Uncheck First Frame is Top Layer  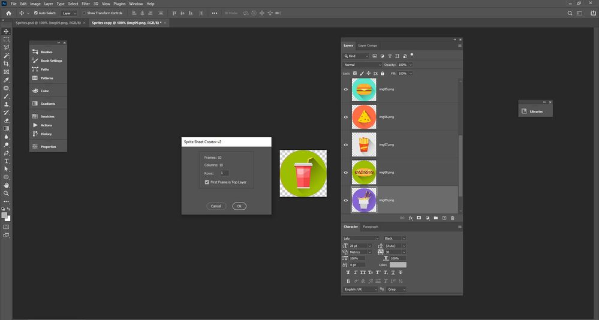point(207,182)
